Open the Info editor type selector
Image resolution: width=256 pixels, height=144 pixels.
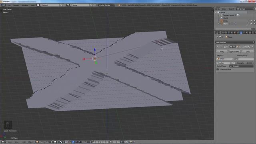tap(4, 5)
